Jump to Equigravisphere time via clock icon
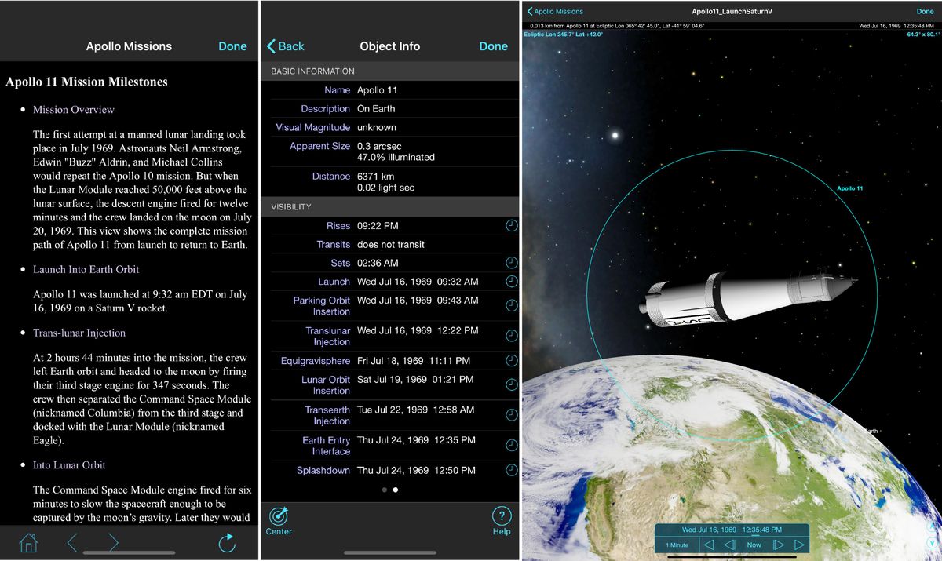The image size is (942, 561). pos(511,361)
